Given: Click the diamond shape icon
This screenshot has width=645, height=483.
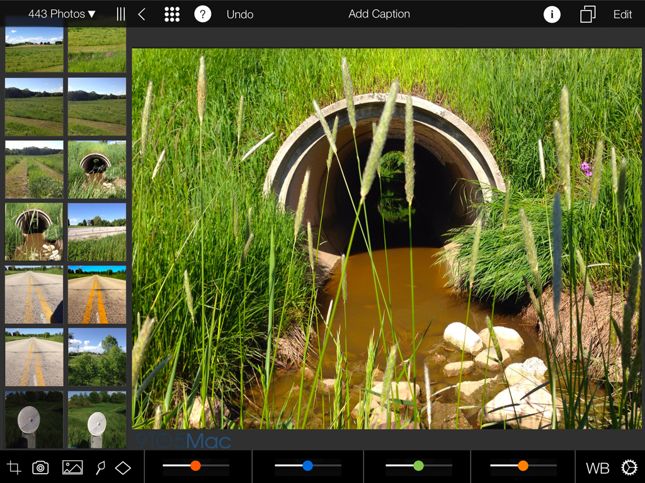Looking at the screenshot, I should click(x=123, y=467).
